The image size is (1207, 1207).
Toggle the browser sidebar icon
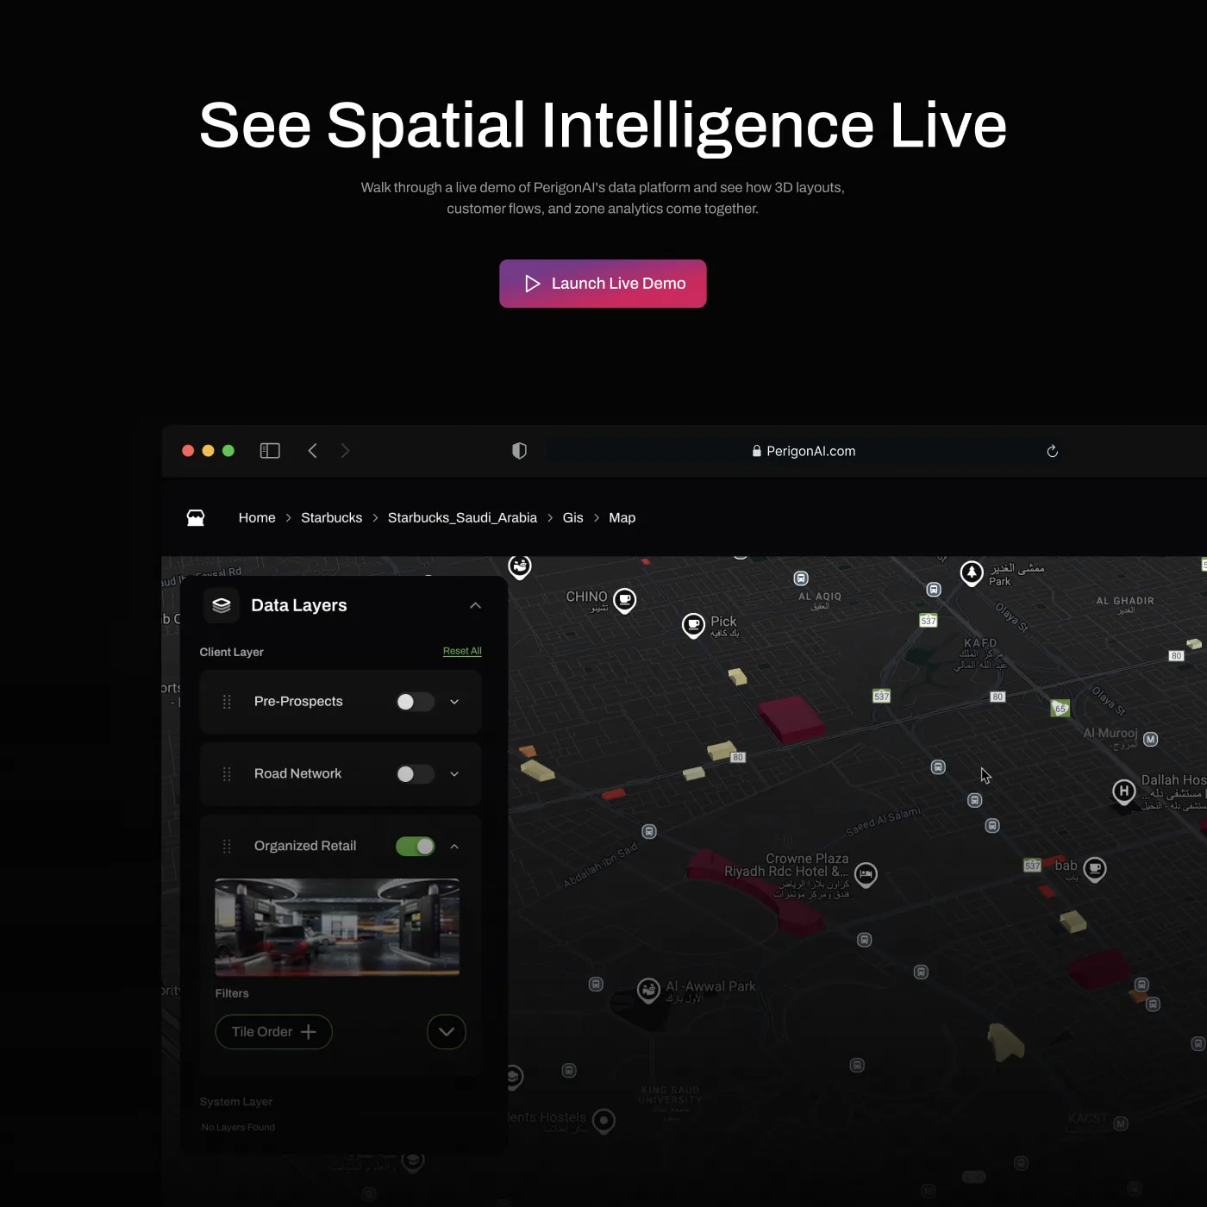pos(270,451)
